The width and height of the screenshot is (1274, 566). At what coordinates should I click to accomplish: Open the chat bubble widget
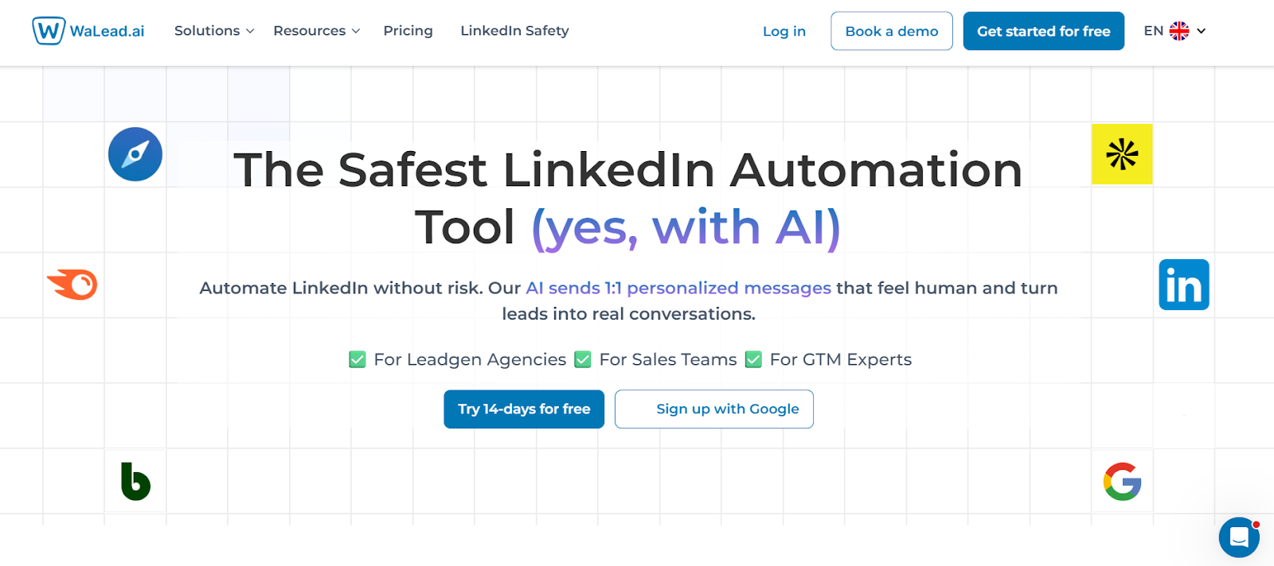(1238, 538)
